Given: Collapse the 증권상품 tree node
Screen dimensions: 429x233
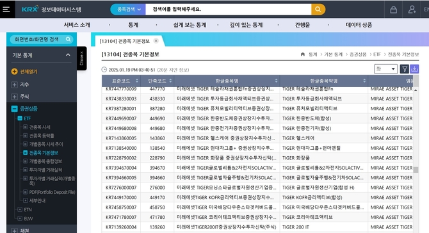Looking at the screenshot, I should 14,109.
